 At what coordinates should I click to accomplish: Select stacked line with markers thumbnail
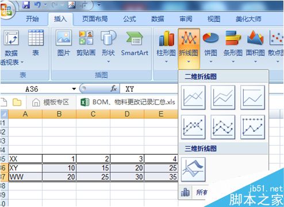(x=223, y=127)
